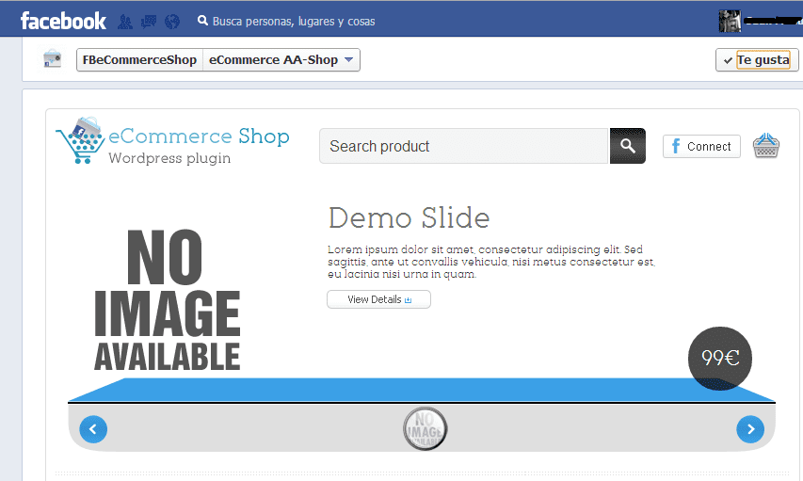The height and width of the screenshot is (481, 803).
Task: Go to previous slide with left arrow
Action: [93, 428]
